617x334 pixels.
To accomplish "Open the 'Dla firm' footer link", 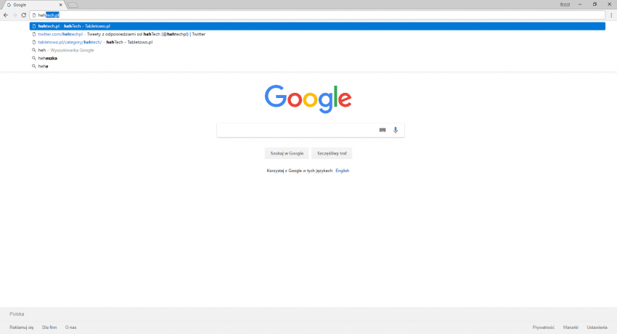I will (49, 327).
